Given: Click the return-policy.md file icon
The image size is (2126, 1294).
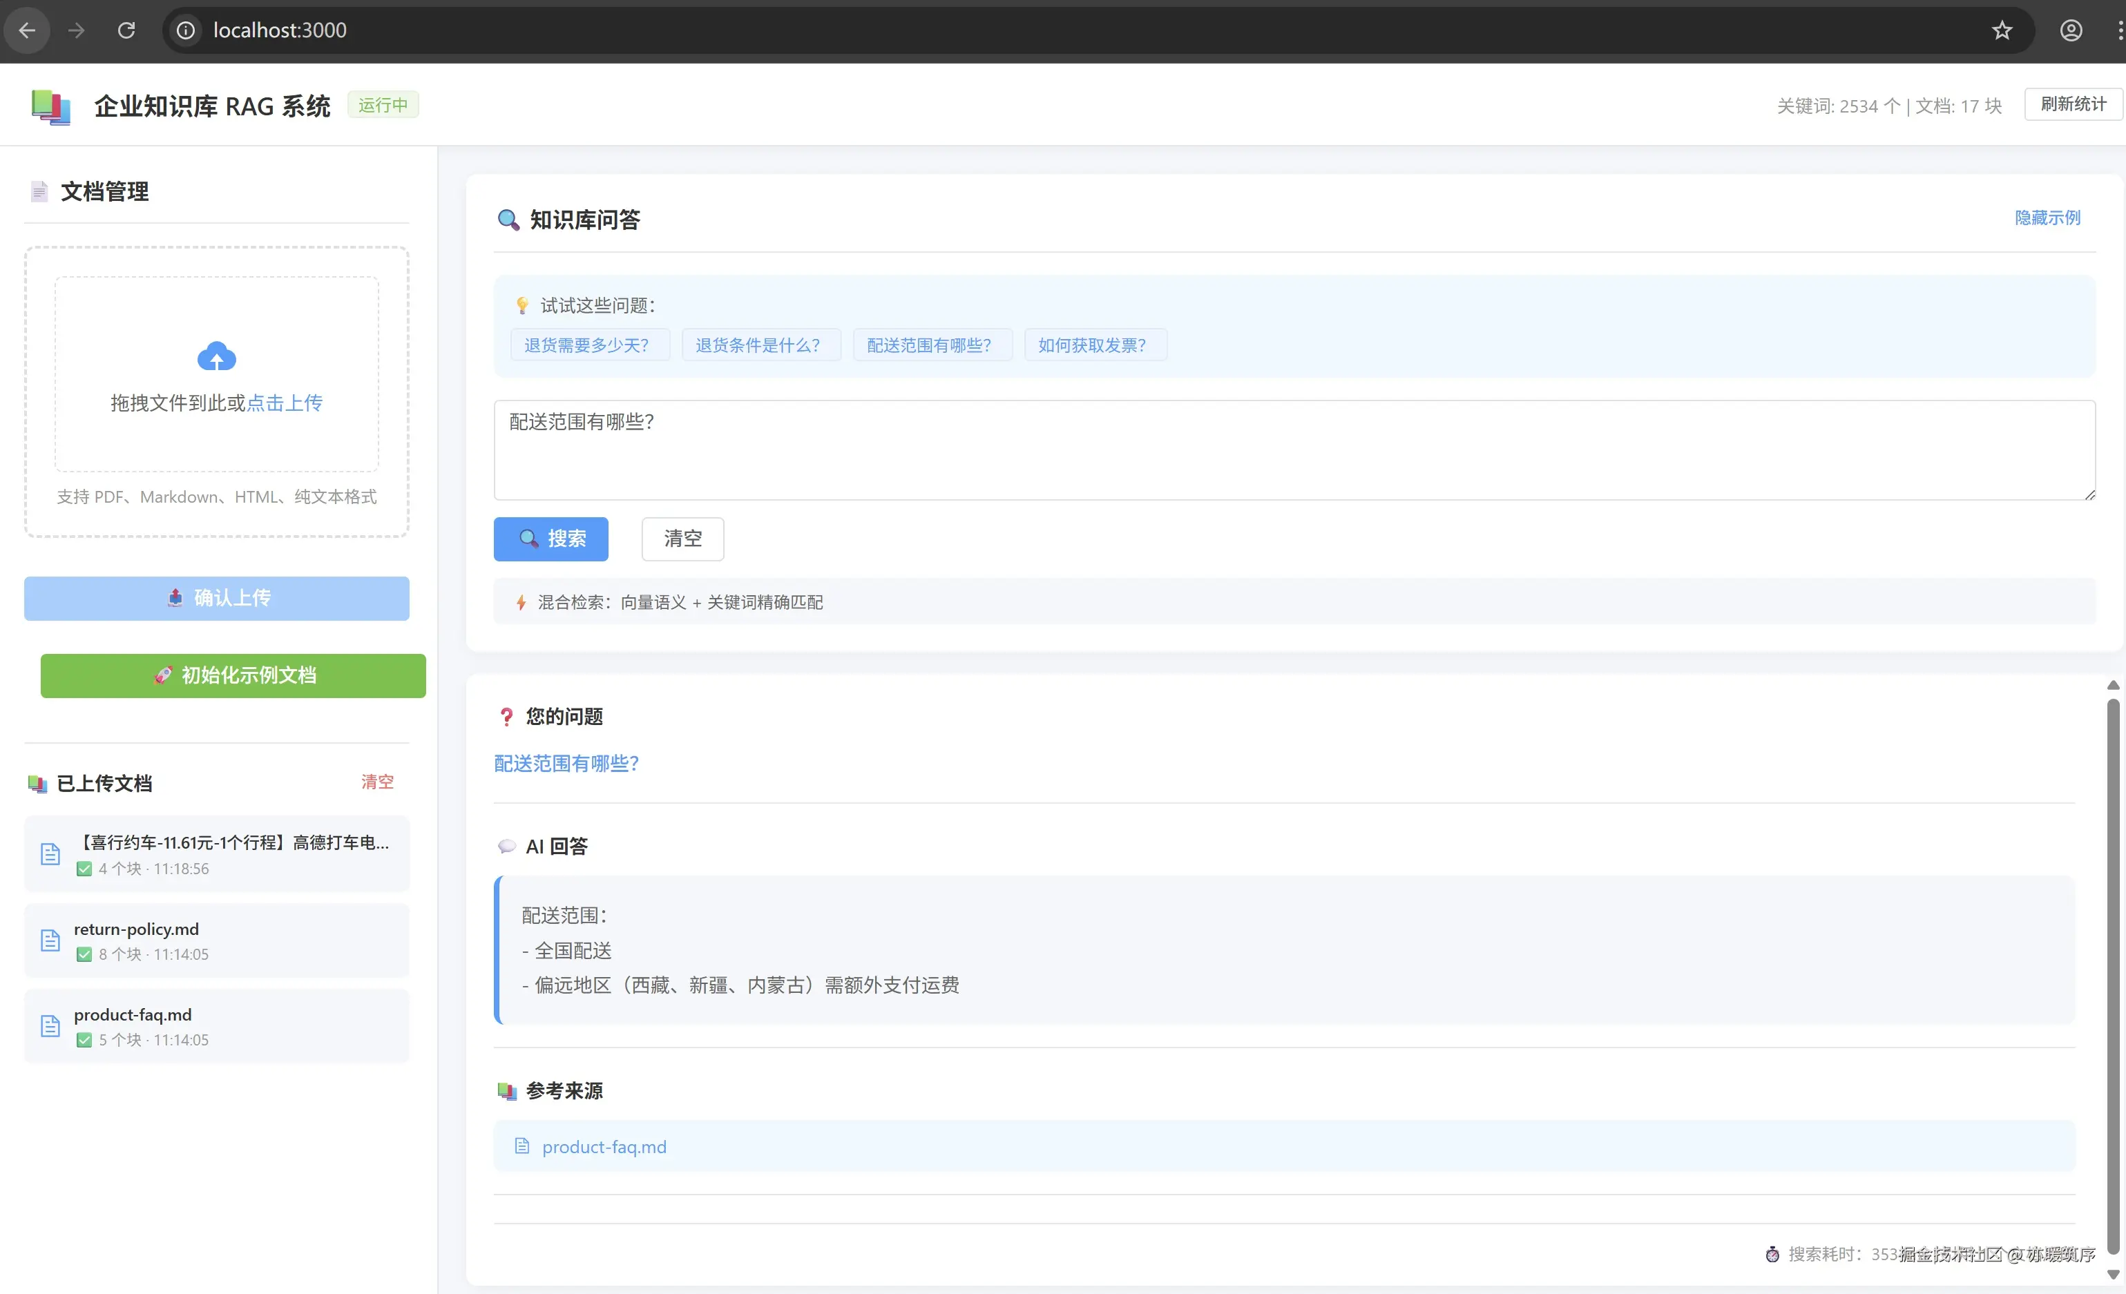Looking at the screenshot, I should click(51, 940).
